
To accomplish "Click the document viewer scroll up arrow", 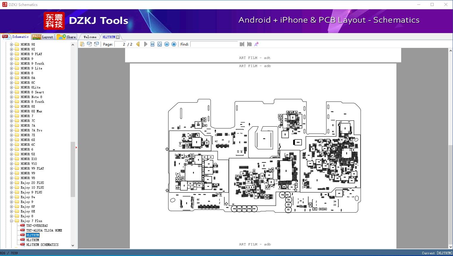I will 450,51.
